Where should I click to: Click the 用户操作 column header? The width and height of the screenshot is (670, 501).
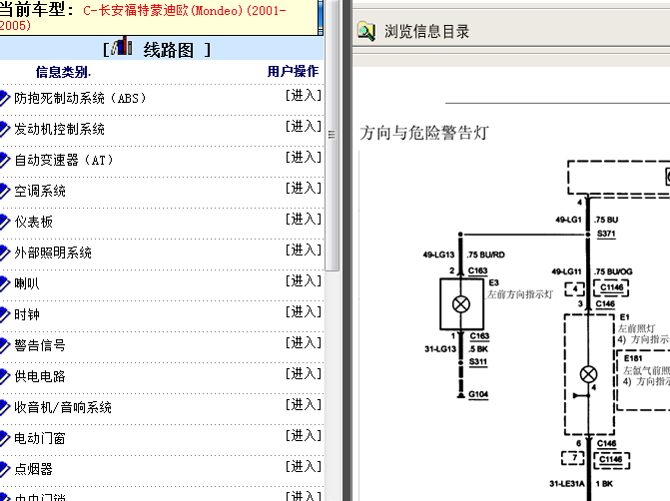[294, 71]
